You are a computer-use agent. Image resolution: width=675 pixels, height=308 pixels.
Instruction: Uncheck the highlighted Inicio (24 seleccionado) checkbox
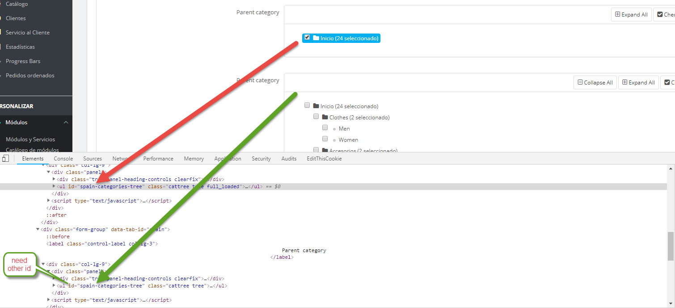307,38
